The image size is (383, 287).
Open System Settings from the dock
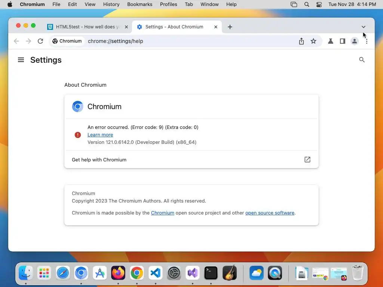(x=174, y=272)
